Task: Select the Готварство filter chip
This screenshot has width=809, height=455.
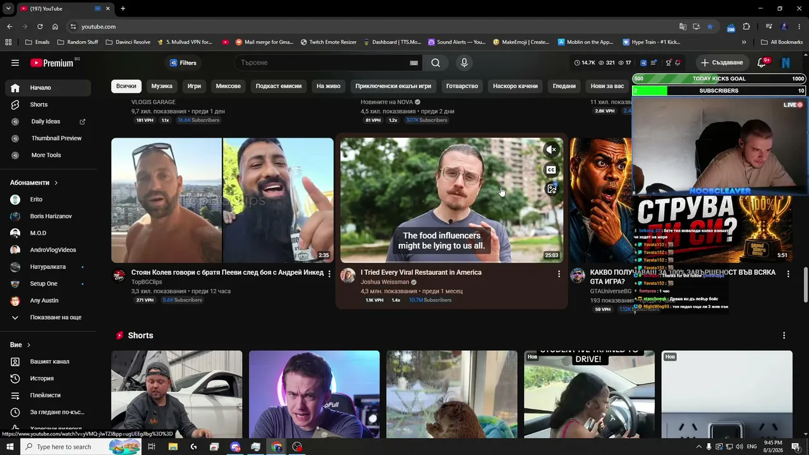Action: tap(462, 86)
